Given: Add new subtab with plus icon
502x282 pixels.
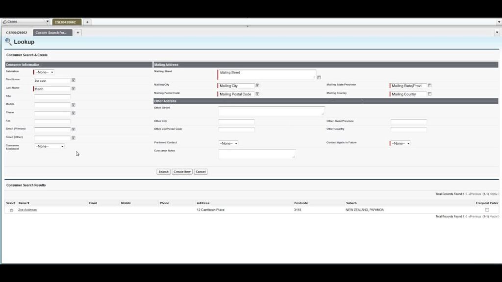Looking at the screenshot, I should pos(78,33).
